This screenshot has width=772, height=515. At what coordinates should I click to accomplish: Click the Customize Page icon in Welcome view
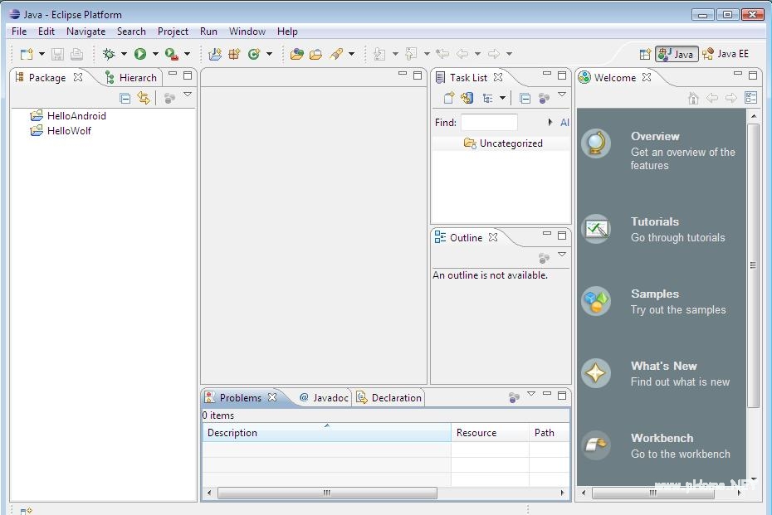pos(750,98)
